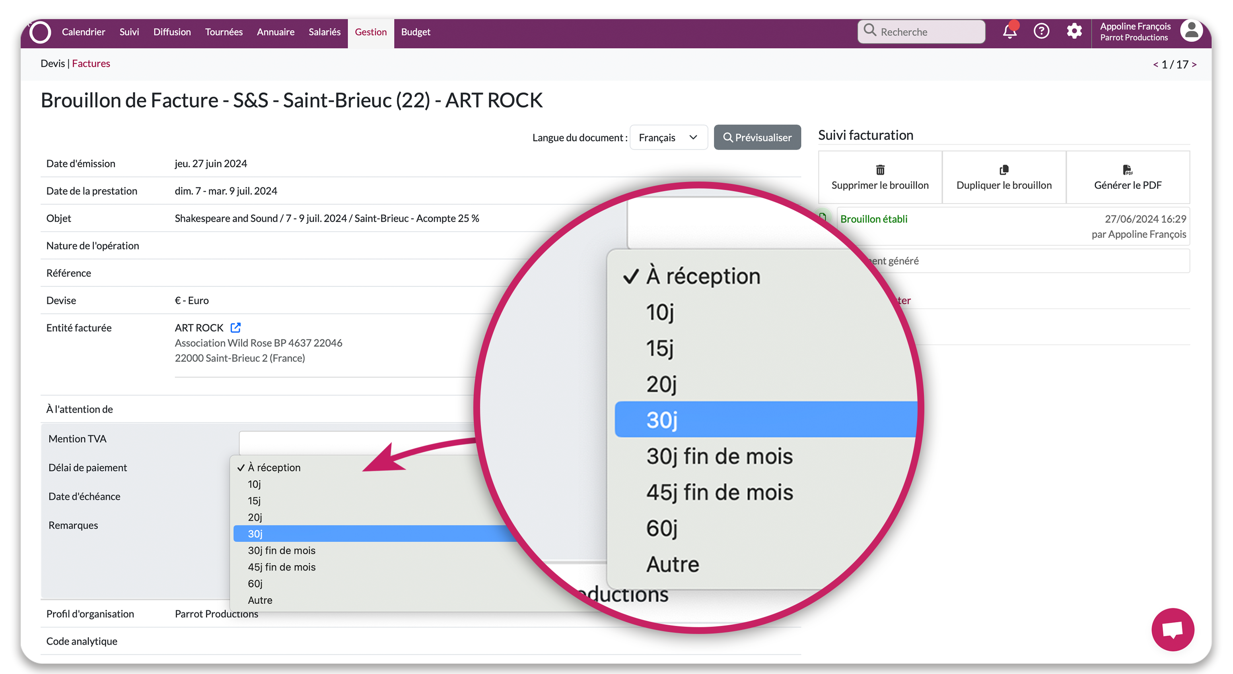
Task: Open the Gestion tab
Action: point(370,32)
